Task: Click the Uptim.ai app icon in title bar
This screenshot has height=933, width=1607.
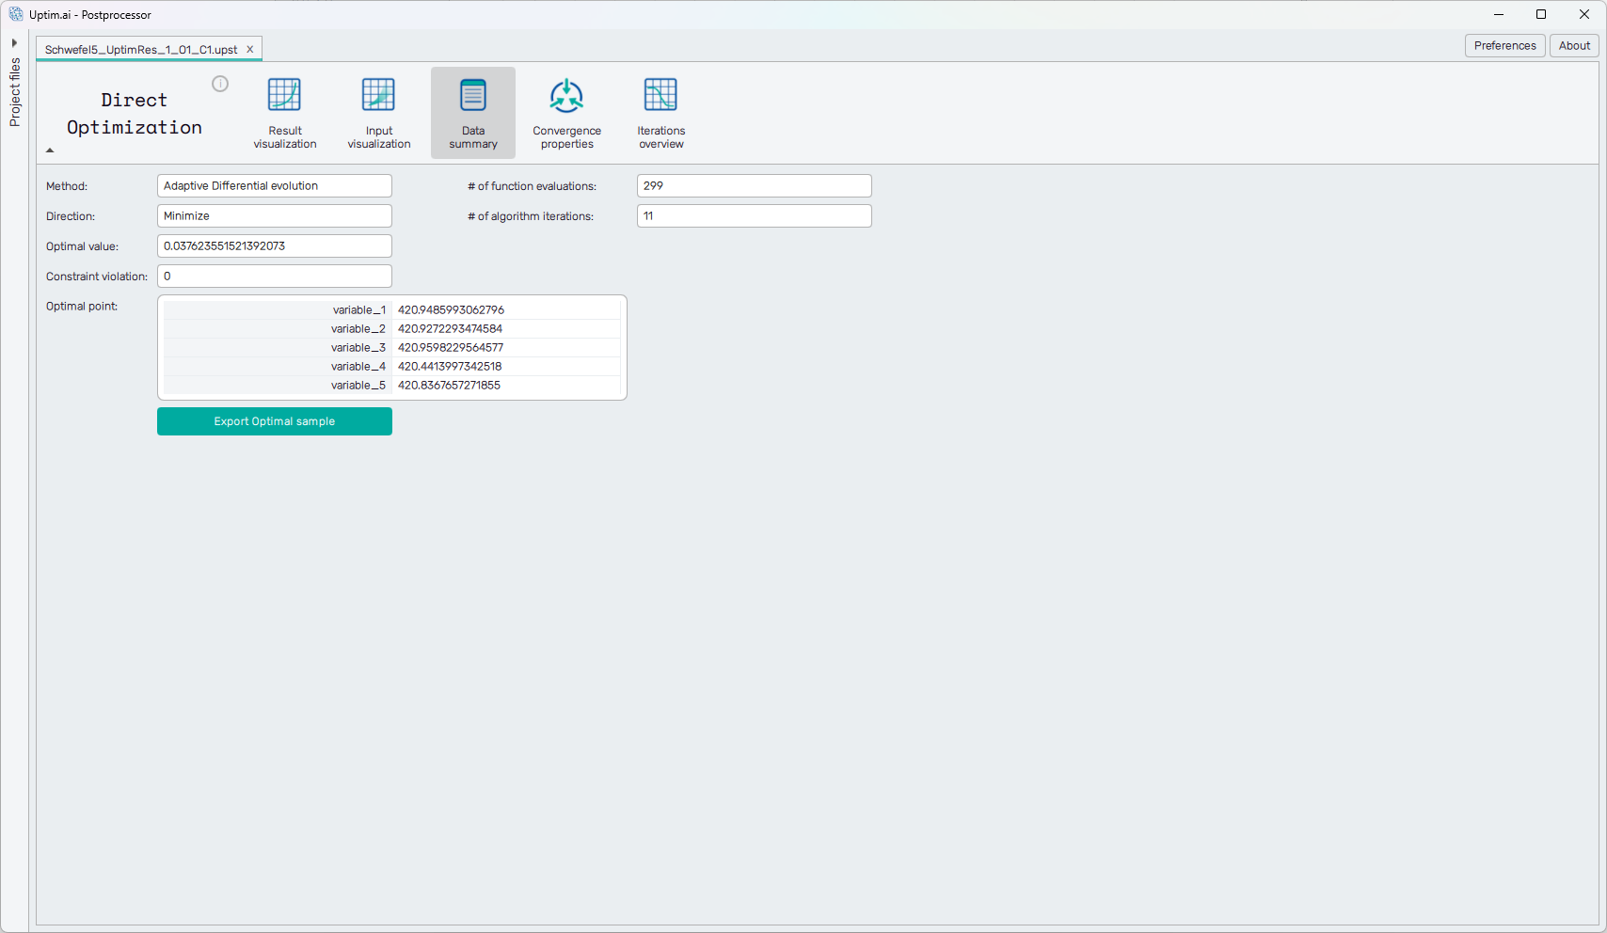Action: point(16,14)
